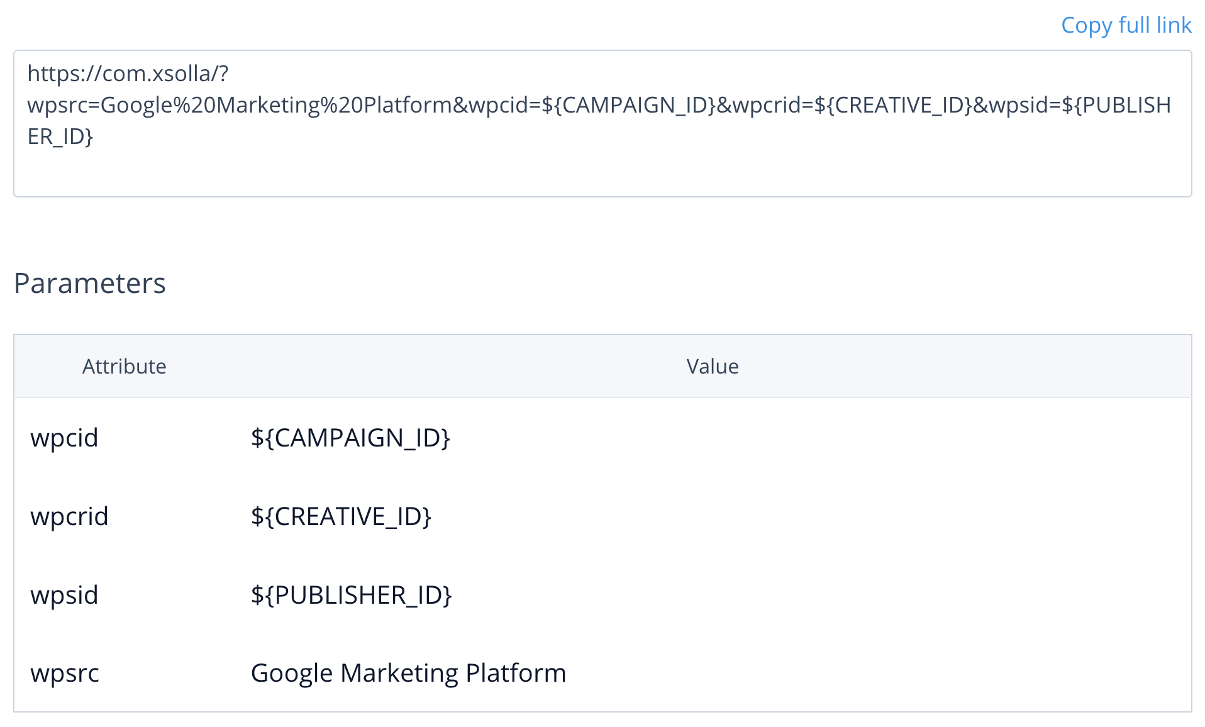1205x727 pixels.
Task: Click "wpsrc=" at the second URL line start
Action: [x=64, y=105]
